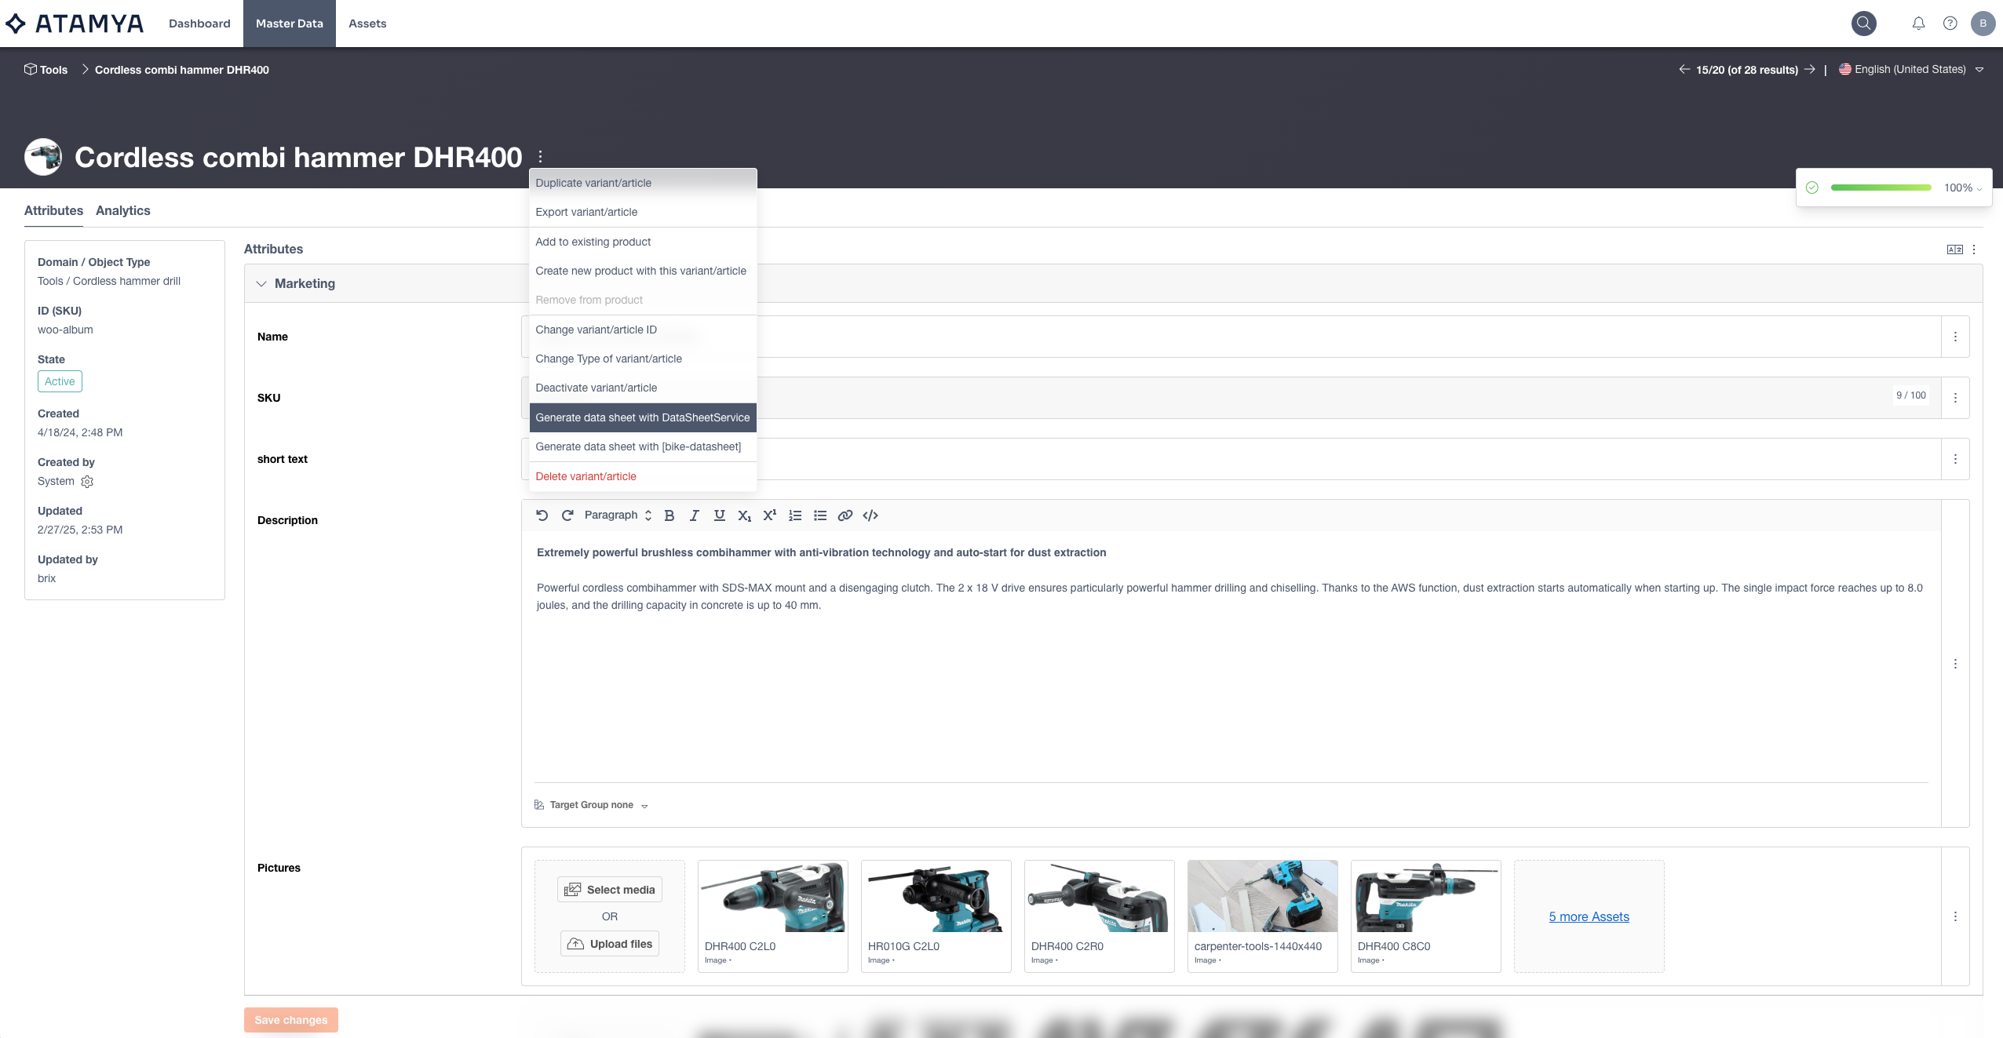Open the notifications bell
Screen dimensions: 2003x1038
[1918, 24]
